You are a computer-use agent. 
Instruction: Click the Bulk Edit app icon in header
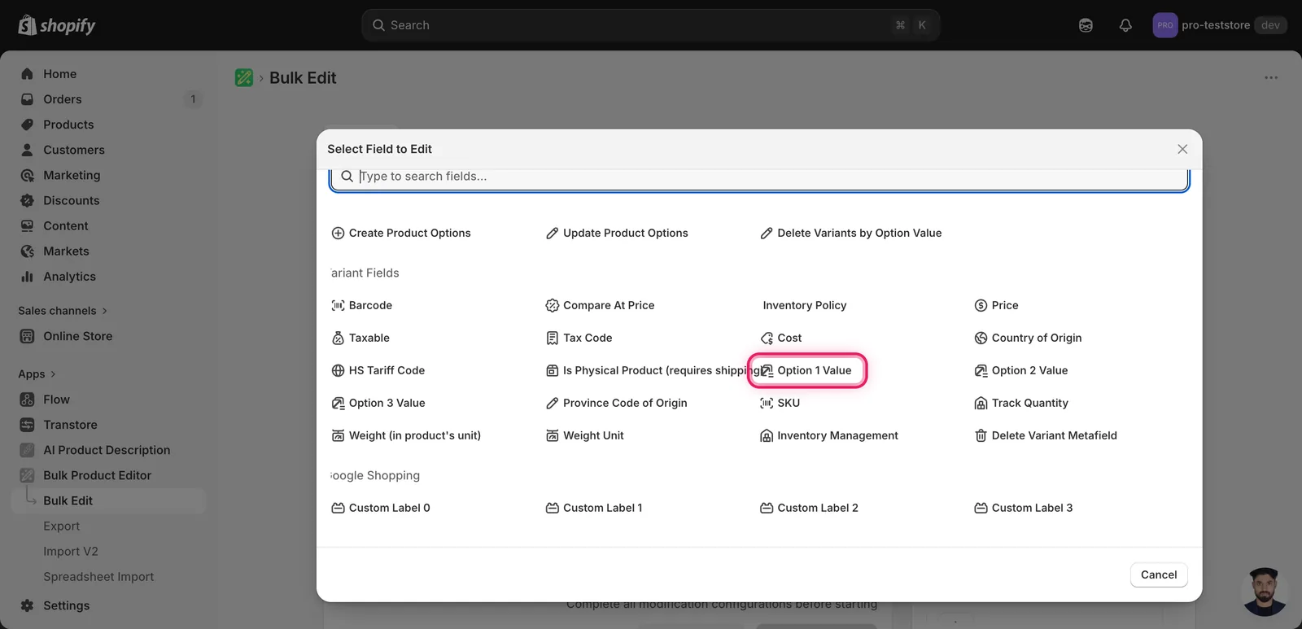click(x=244, y=77)
